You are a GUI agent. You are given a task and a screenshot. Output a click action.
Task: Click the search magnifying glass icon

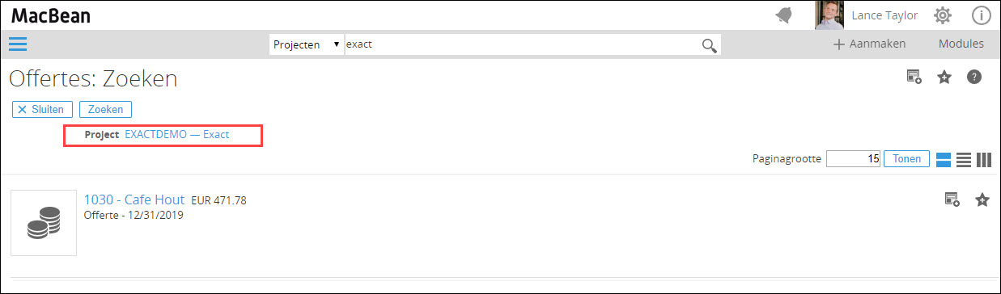710,45
